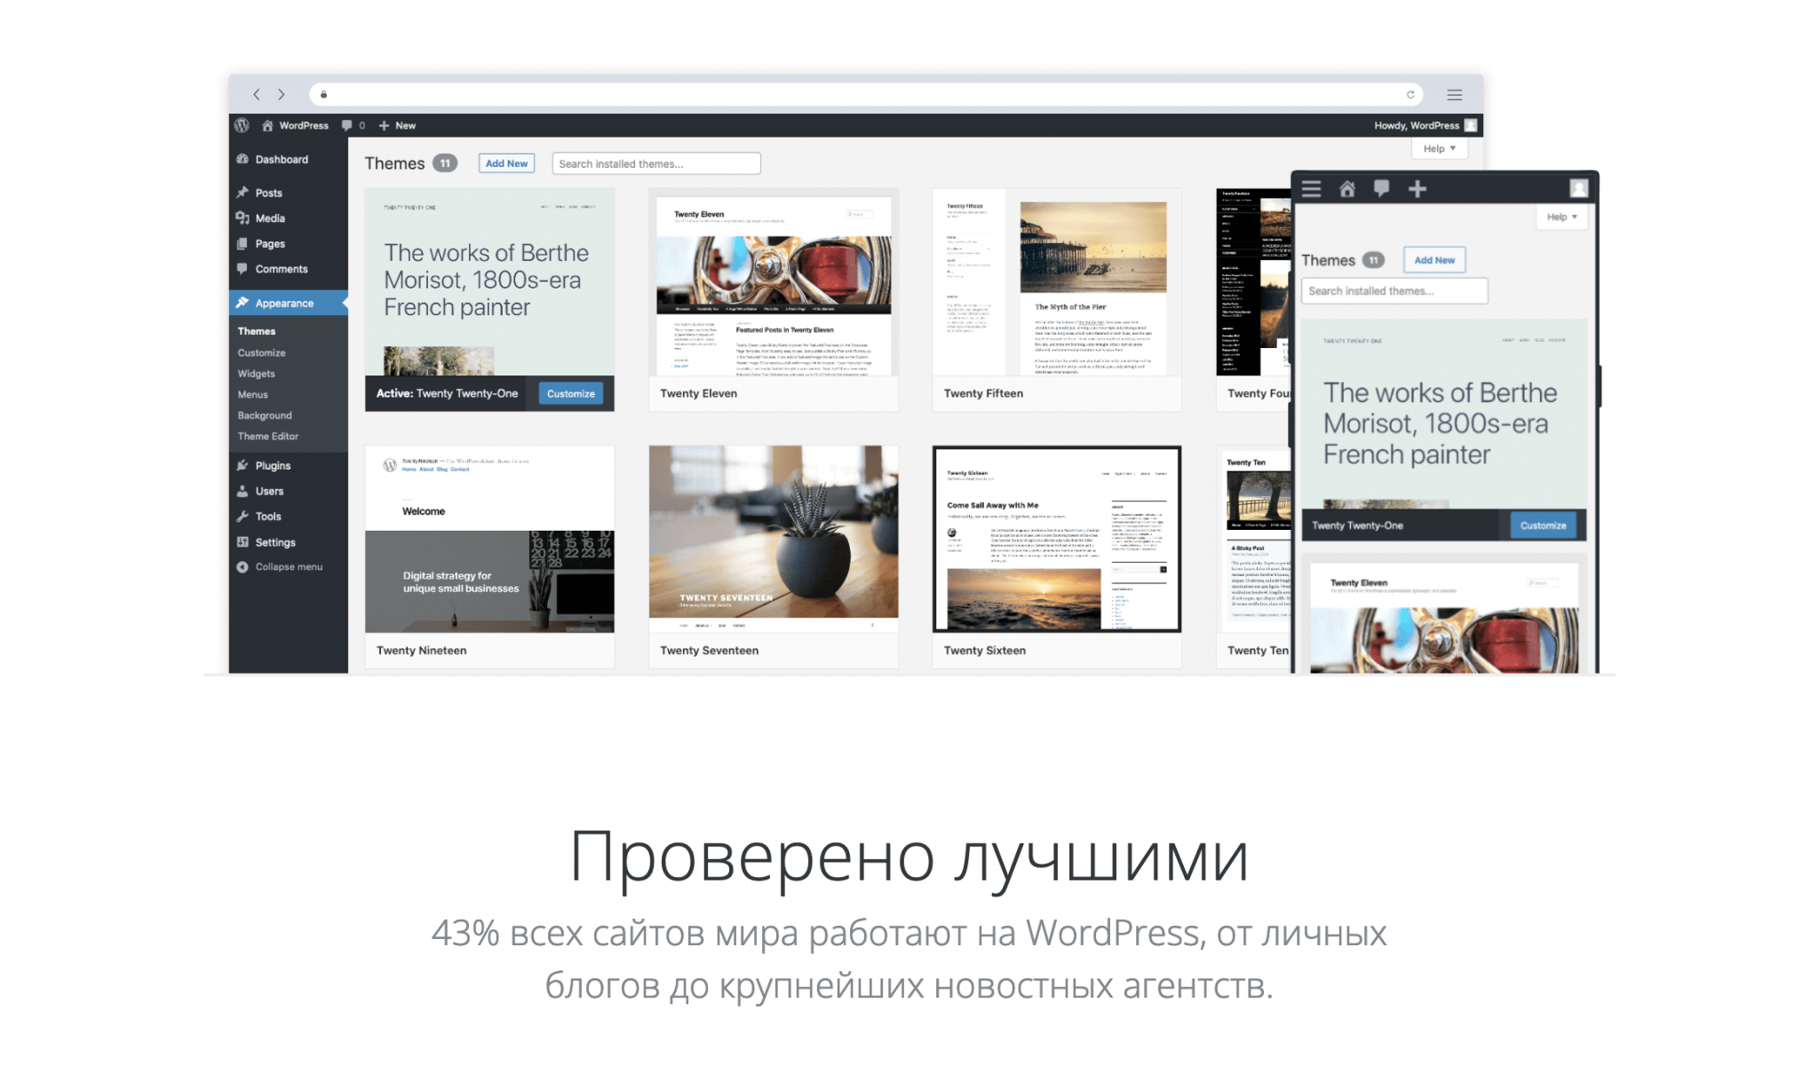Image resolution: width=1819 pixels, height=1066 pixels.
Task: Click the Add New theme button
Action: point(504,162)
